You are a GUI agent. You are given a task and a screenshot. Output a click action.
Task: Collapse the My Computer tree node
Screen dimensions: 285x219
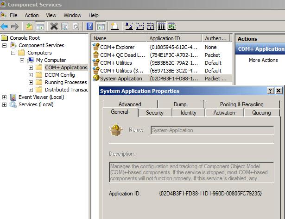coord(22,60)
